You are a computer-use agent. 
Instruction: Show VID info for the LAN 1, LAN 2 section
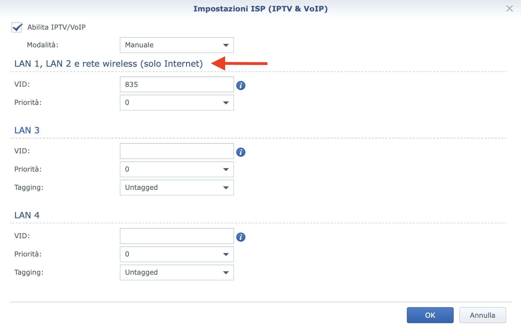coord(241,85)
